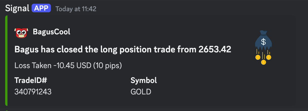Select the GOLD symbol value
The height and width of the screenshot is (111, 308).
pos(141,92)
